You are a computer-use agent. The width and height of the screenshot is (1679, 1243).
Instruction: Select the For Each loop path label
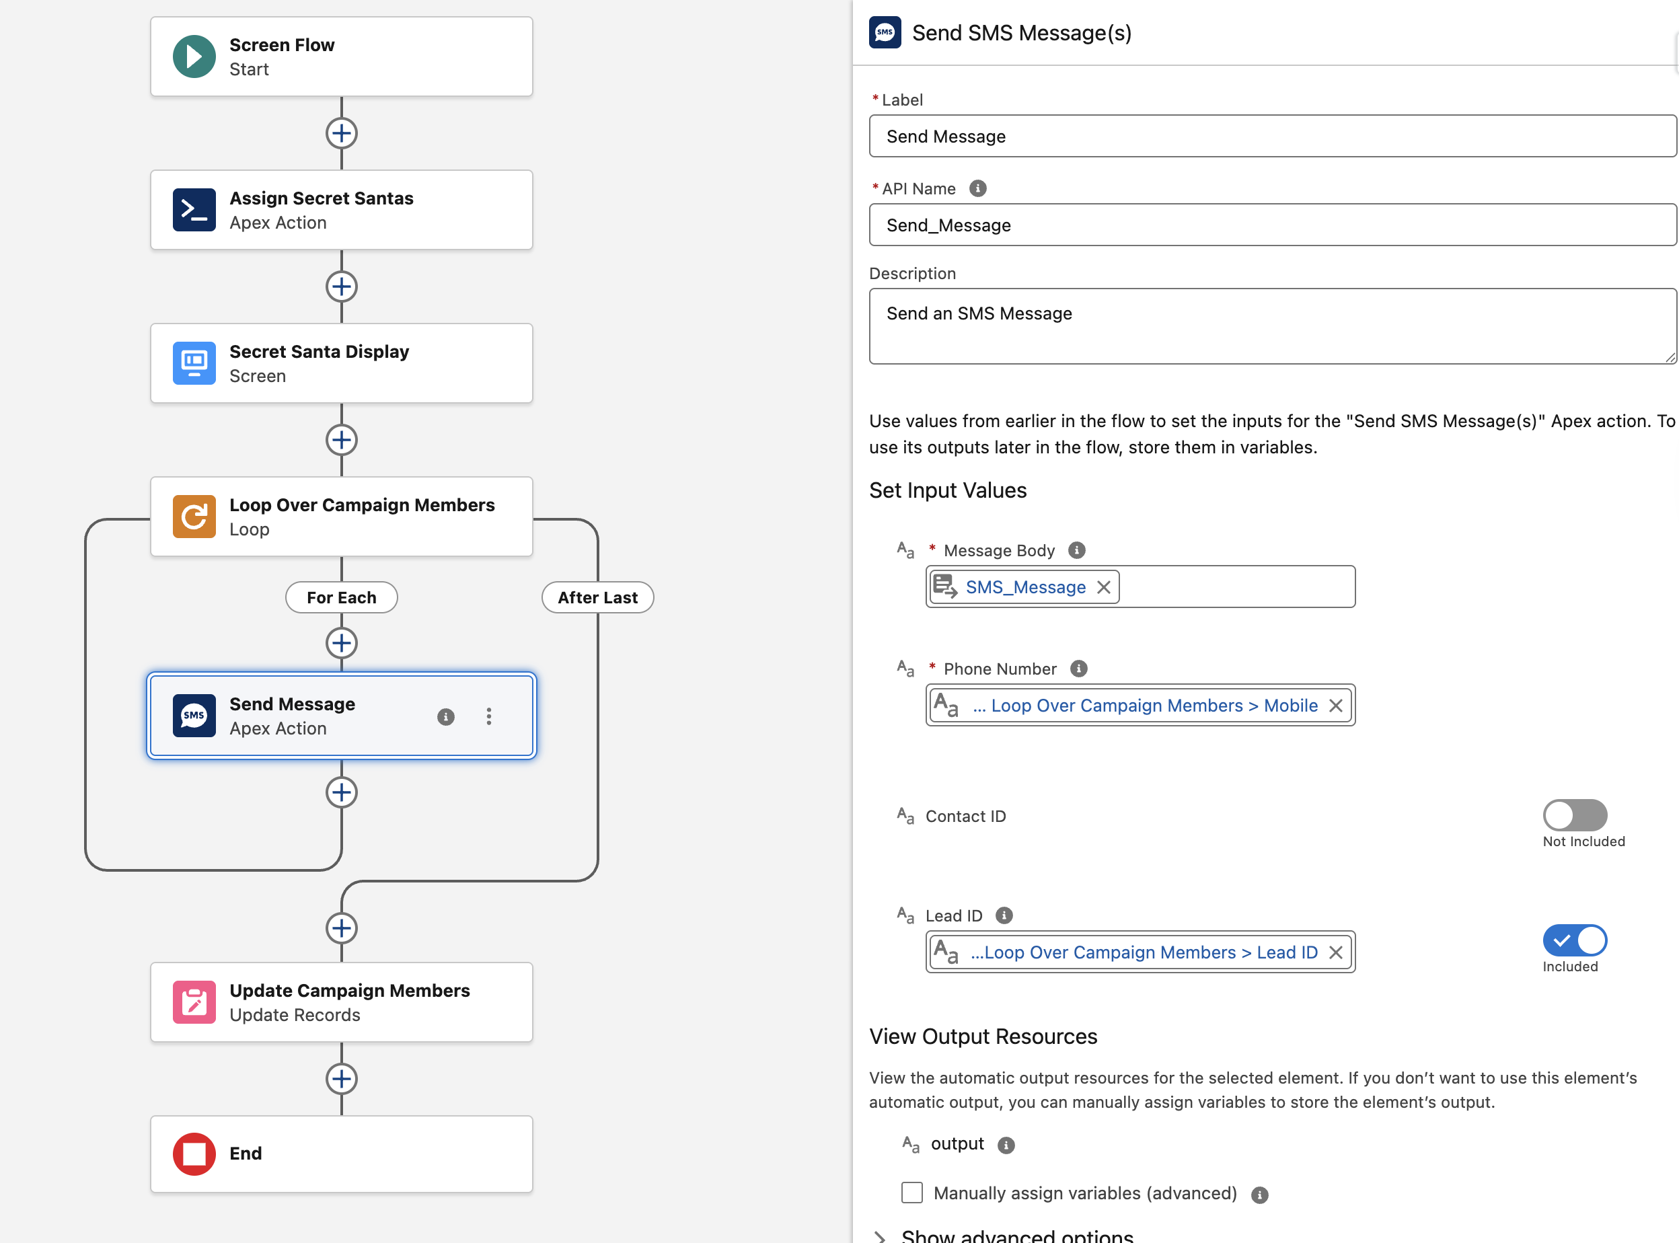click(x=342, y=597)
